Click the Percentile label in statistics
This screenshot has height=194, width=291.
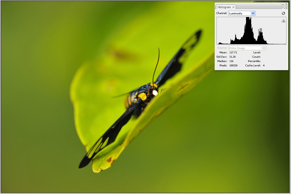(x=254, y=61)
